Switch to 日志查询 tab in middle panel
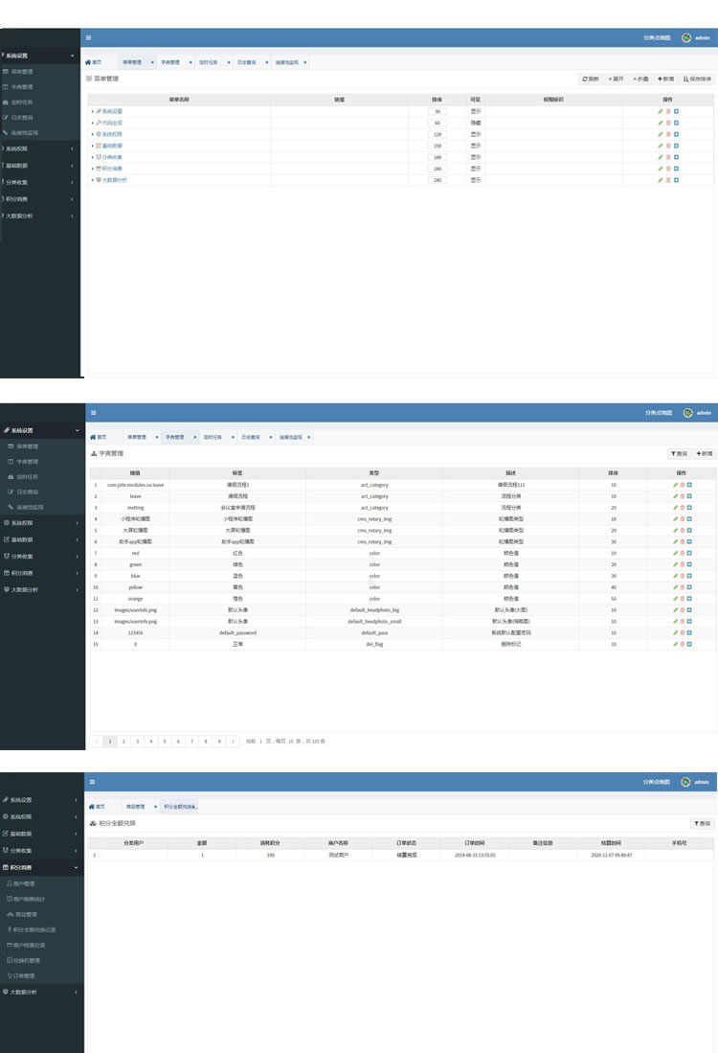The width and height of the screenshot is (718, 1053). pyautogui.click(x=249, y=436)
